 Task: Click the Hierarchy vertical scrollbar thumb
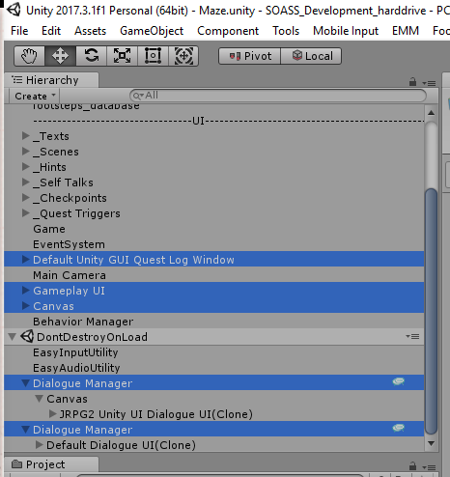431,311
